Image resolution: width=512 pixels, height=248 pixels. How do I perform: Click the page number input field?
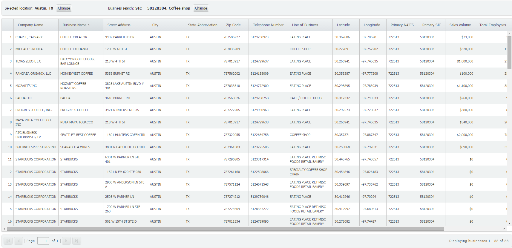(x=43, y=241)
